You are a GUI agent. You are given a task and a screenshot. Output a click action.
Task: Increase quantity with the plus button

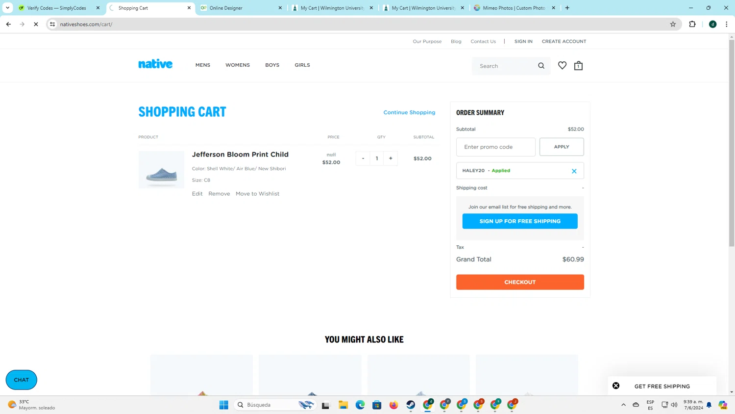[391, 158]
